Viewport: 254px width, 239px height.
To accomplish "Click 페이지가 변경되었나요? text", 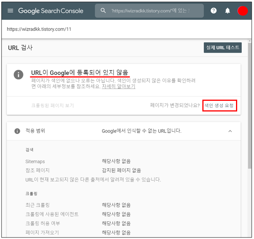I will click(175, 105).
